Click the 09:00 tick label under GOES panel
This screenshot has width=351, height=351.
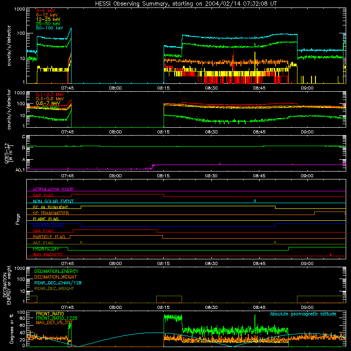307,176
